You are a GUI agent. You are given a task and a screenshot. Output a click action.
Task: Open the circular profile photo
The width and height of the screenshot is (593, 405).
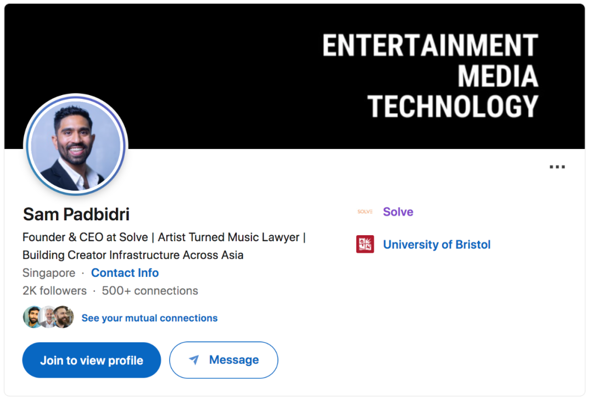[76, 145]
